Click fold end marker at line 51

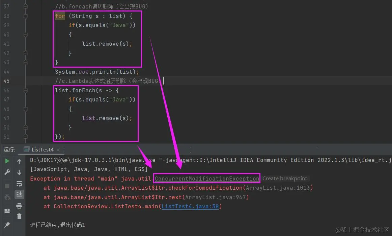(26, 136)
